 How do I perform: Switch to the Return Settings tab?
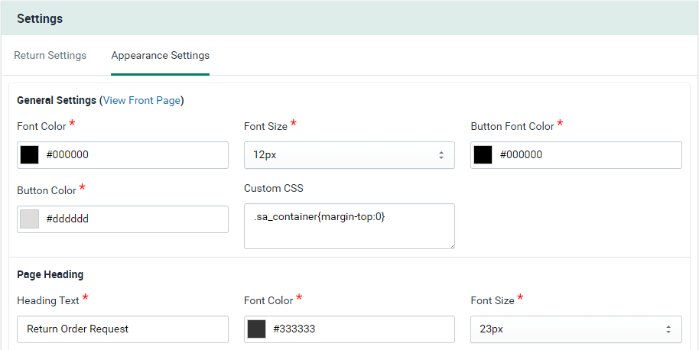[x=50, y=56]
